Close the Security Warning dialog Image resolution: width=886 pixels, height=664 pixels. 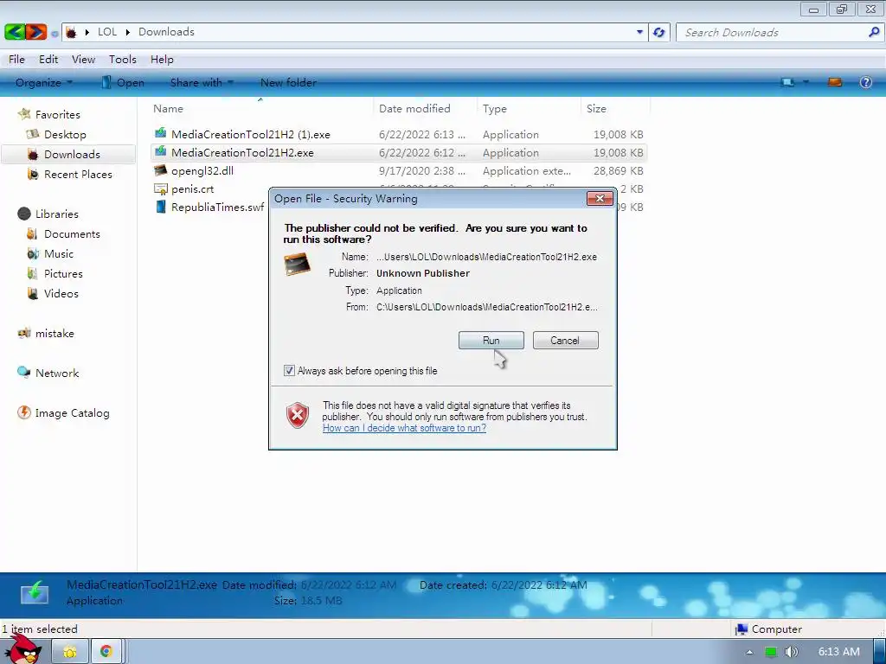point(600,198)
